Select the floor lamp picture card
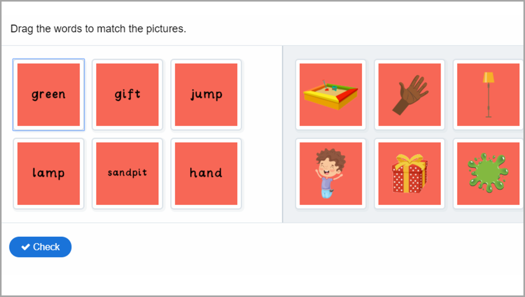 pyautogui.click(x=487, y=95)
